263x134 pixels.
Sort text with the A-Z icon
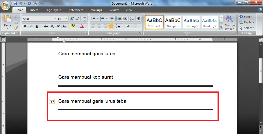132,19
